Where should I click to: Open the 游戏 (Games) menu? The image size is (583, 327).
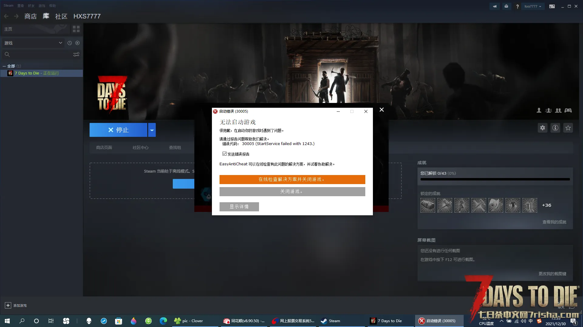pyautogui.click(x=42, y=5)
